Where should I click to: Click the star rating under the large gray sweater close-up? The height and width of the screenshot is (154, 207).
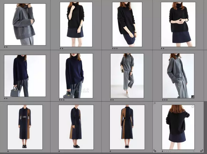click(x=6, y=47)
